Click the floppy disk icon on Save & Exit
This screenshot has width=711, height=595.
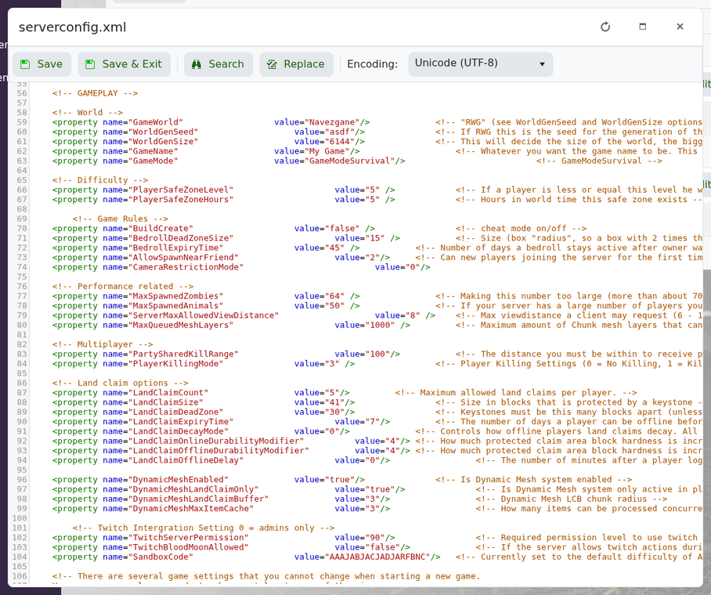(90, 64)
